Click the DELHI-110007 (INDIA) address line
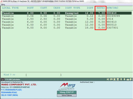The height and width of the screenshot is (99, 133). click(9, 95)
